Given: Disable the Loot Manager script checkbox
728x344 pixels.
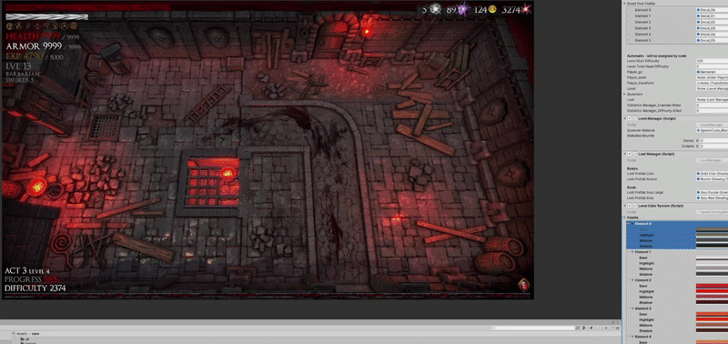Looking at the screenshot, I should click(x=634, y=154).
